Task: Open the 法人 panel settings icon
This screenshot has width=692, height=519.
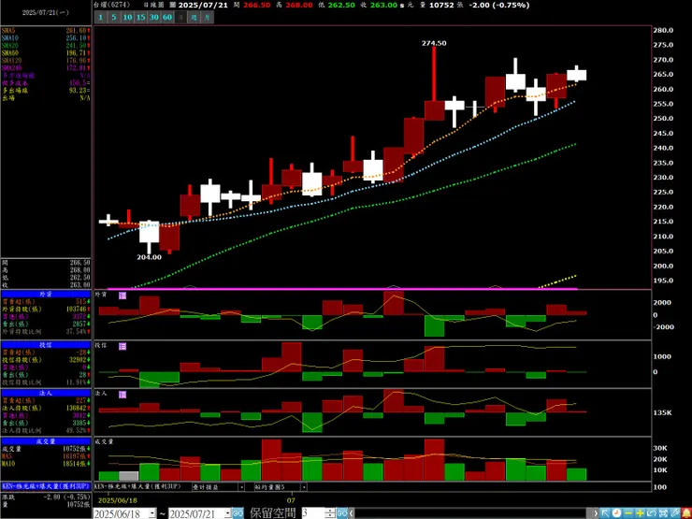Action: [123, 394]
